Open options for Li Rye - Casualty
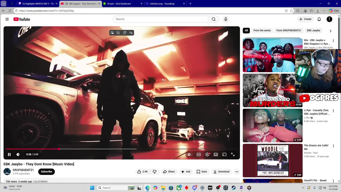The height and width of the screenshot is (192, 341). pyautogui.click(x=333, y=111)
